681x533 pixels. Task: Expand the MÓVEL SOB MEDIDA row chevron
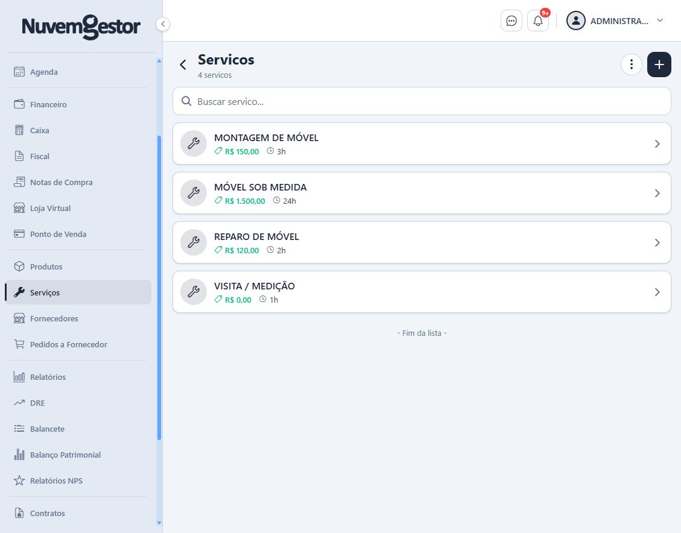(x=657, y=193)
